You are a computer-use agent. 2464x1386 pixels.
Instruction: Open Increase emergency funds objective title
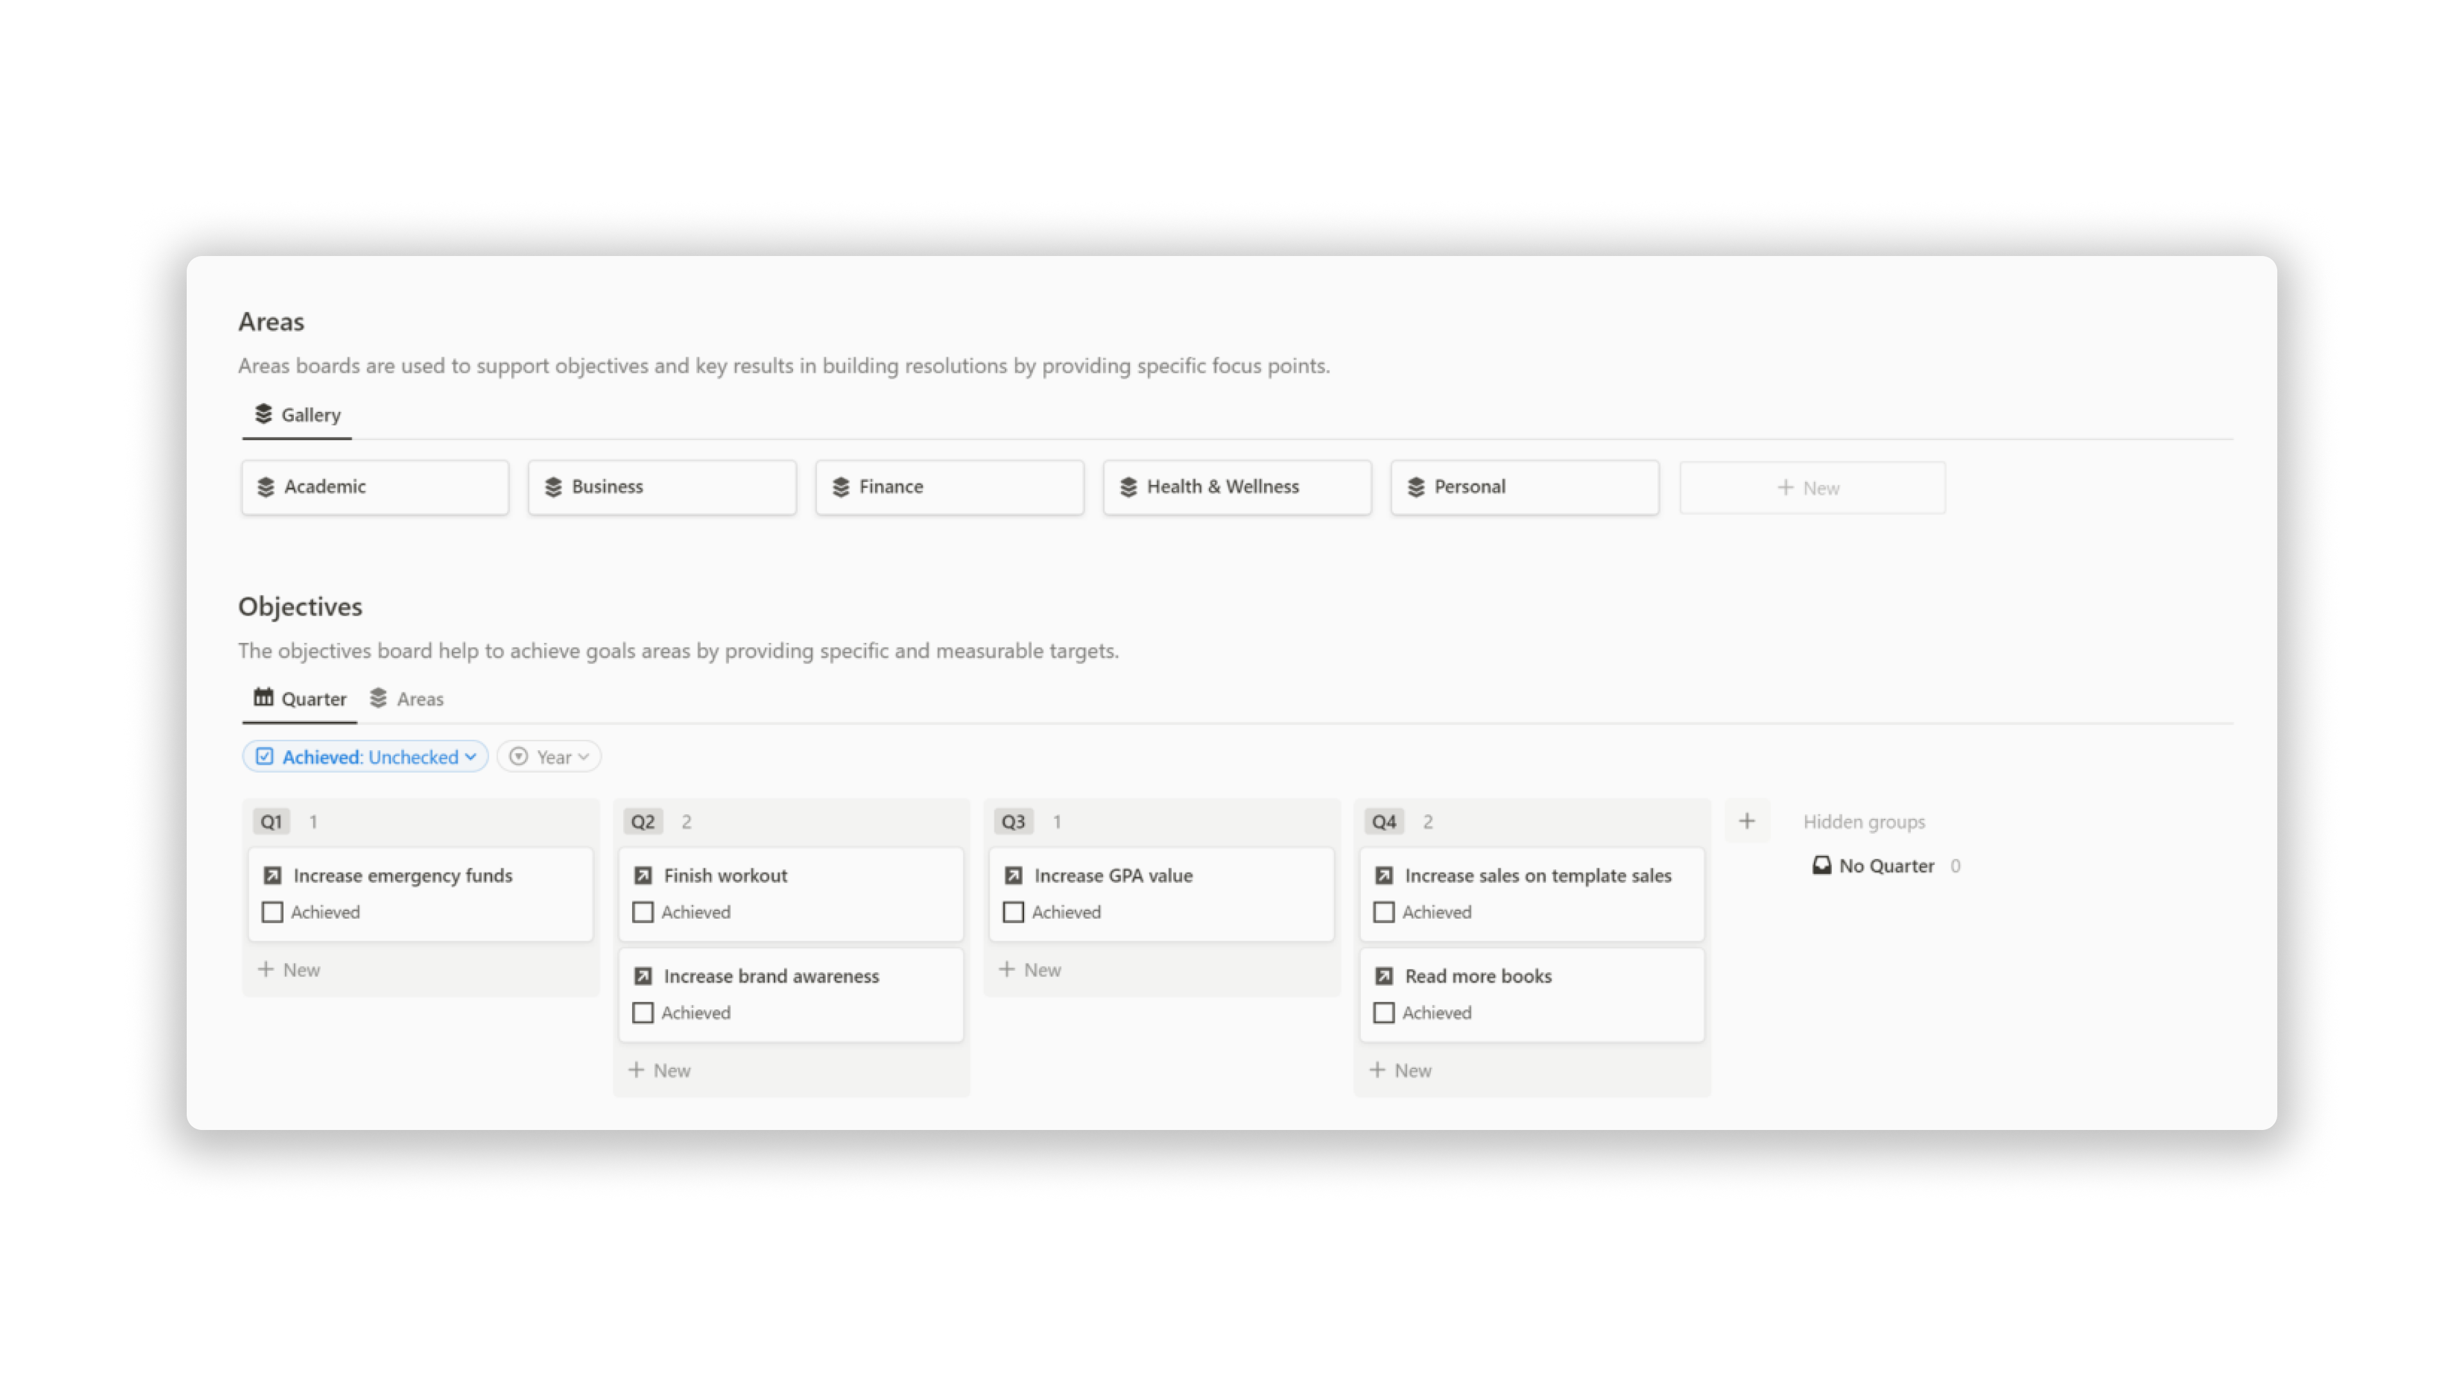click(403, 875)
